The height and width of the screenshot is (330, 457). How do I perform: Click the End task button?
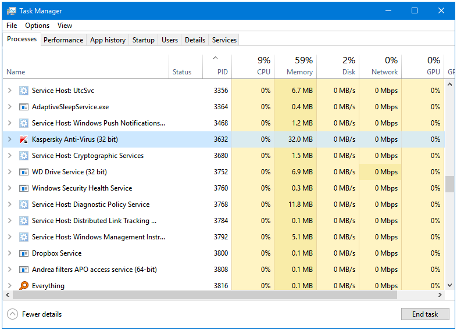point(425,314)
